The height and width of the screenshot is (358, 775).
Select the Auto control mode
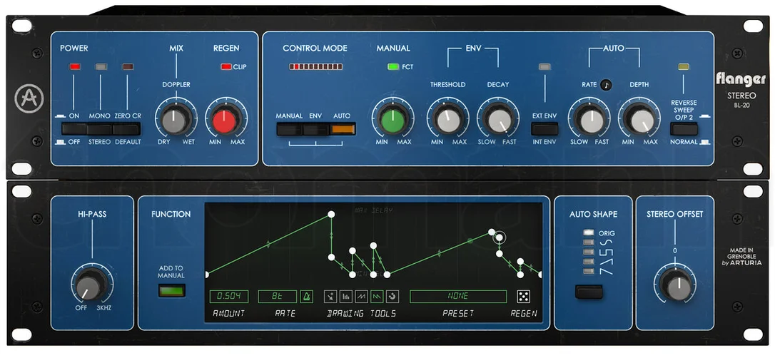coord(343,129)
